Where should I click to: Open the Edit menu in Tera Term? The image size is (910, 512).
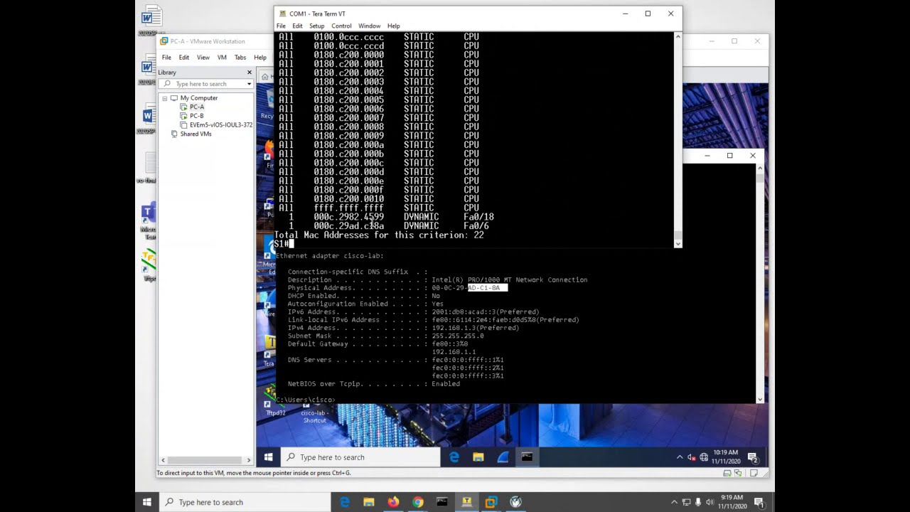pos(297,26)
